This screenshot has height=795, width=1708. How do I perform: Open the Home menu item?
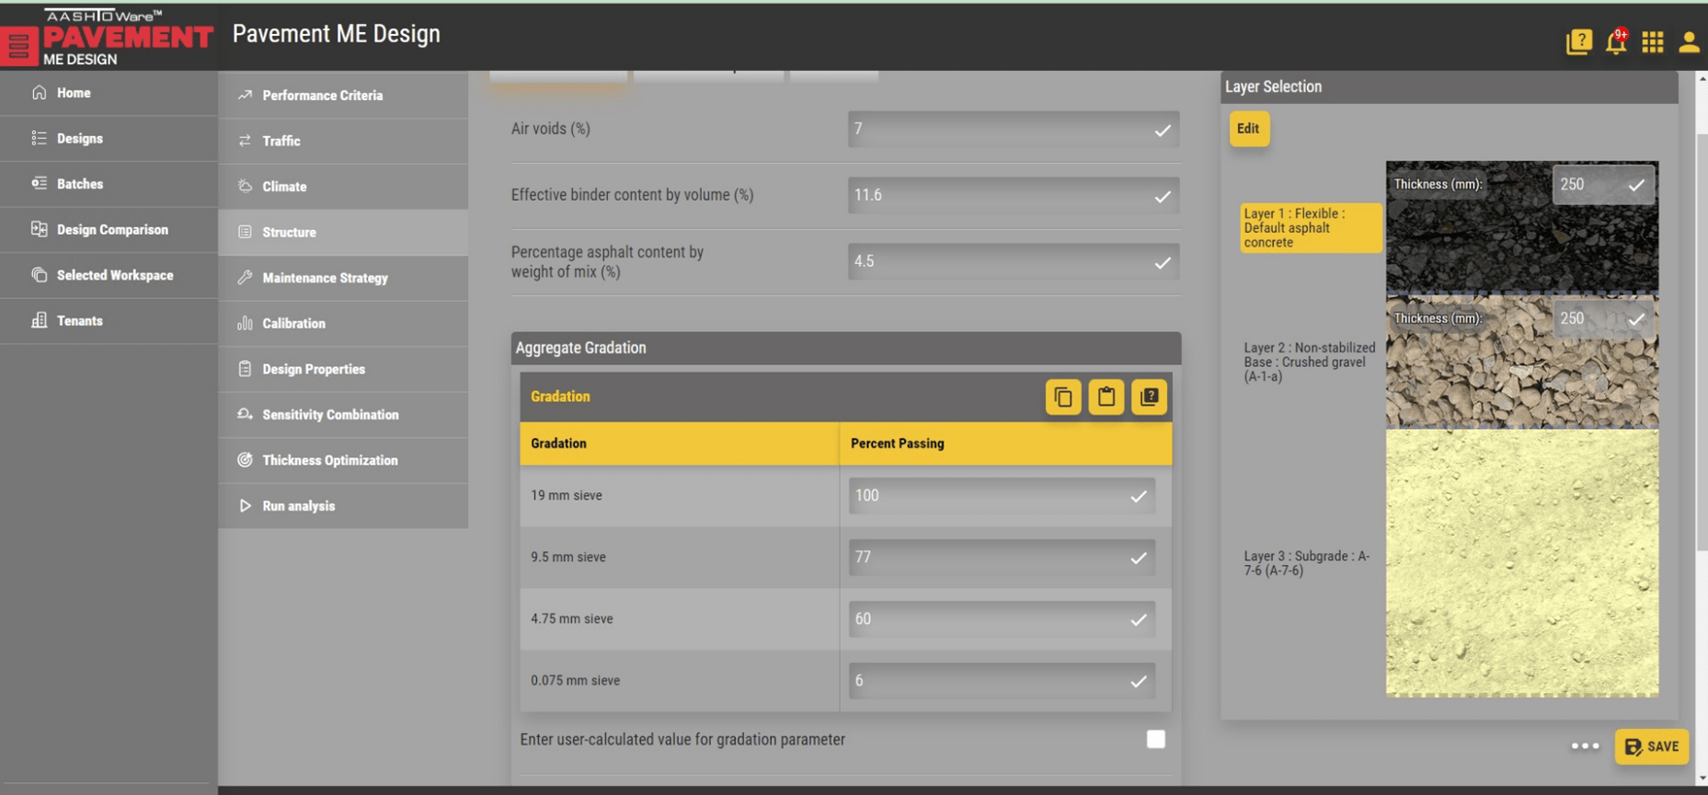pos(109,93)
